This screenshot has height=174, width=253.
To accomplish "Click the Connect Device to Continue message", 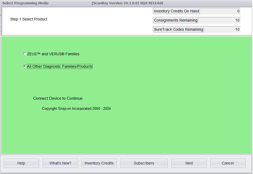I will point(58,99).
